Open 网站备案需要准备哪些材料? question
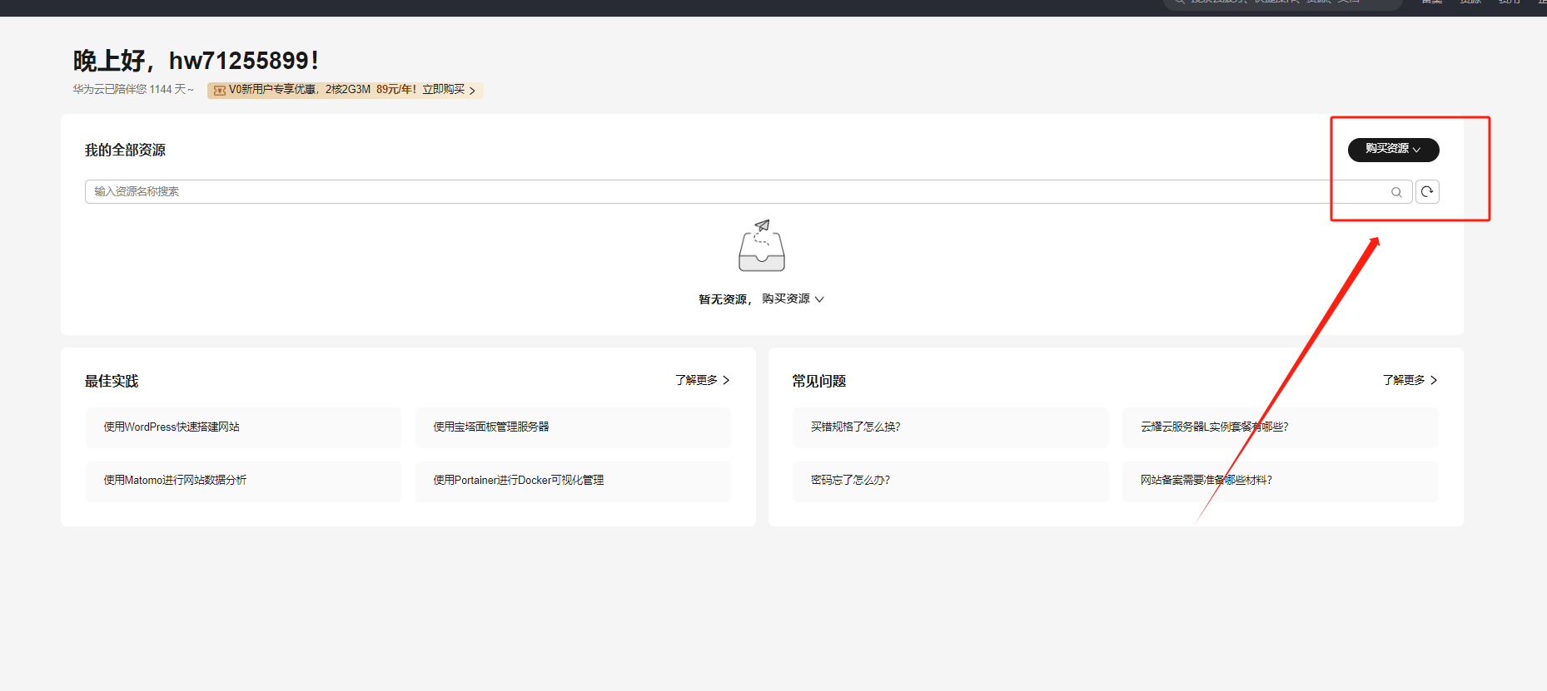The image size is (1547, 691). point(1280,481)
